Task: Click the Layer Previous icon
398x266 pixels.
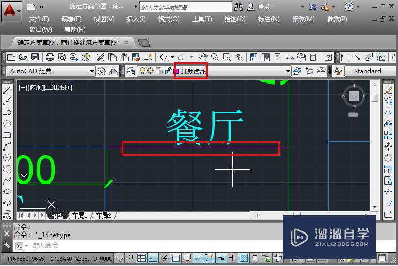Action: pos(309,71)
